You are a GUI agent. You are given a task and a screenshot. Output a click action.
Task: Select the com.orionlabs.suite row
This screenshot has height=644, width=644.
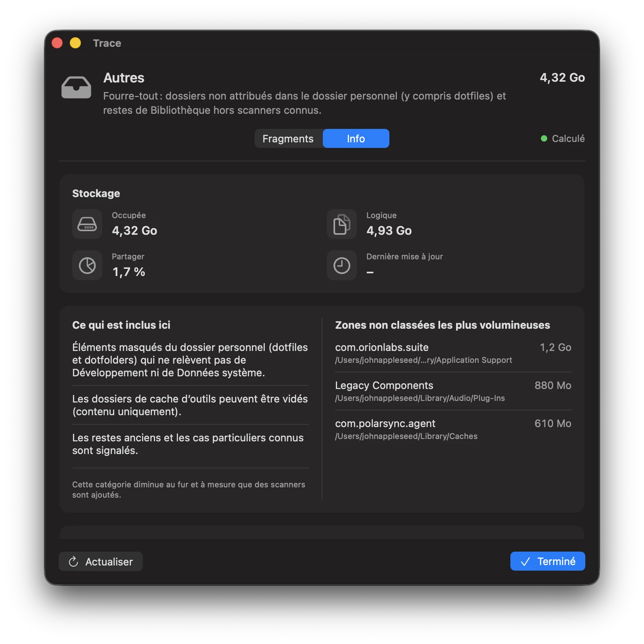click(x=453, y=353)
